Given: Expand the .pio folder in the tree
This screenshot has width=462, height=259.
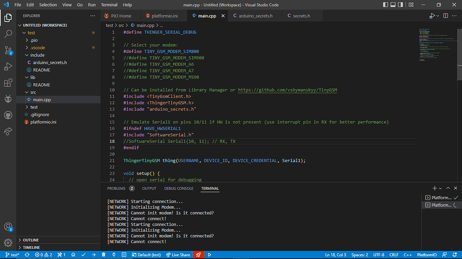Looking at the screenshot, I should point(34,40).
